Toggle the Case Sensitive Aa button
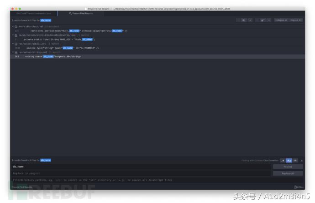Image resolution: width=315 pixels, height=203 pixels. pos(289,161)
